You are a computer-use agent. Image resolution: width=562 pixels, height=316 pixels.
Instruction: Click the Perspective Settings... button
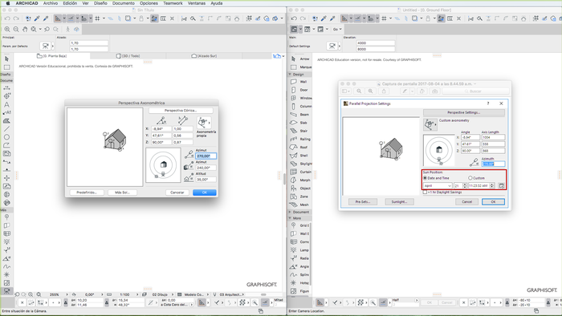pos(463,112)
